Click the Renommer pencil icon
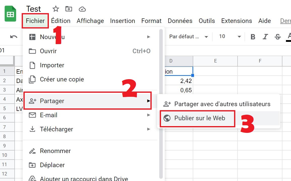 tap(32, 151)
